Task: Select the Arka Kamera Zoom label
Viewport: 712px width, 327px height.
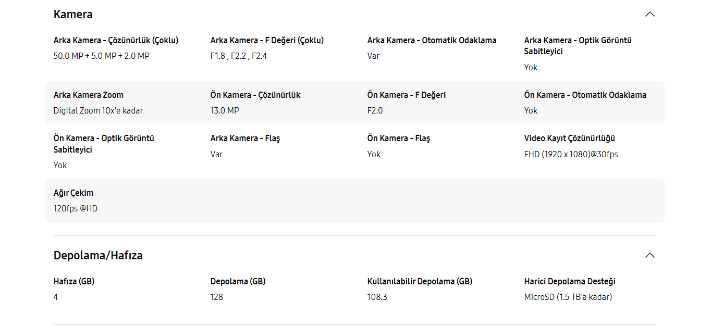Action: click(x=89, y=95)
